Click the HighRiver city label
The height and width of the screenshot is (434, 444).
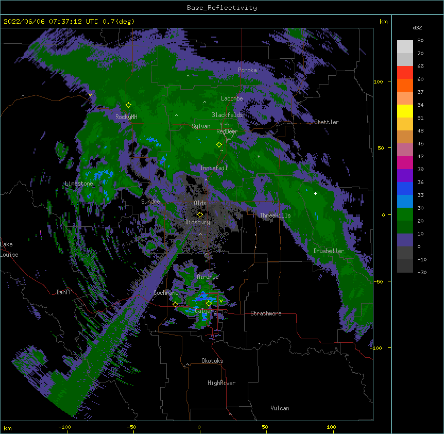[x=221, y=383]
